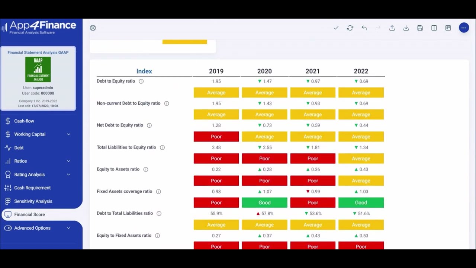Viewport: 476px width, 268px height.
Task: Click the help lifebuoy icon
Action: 93,28
